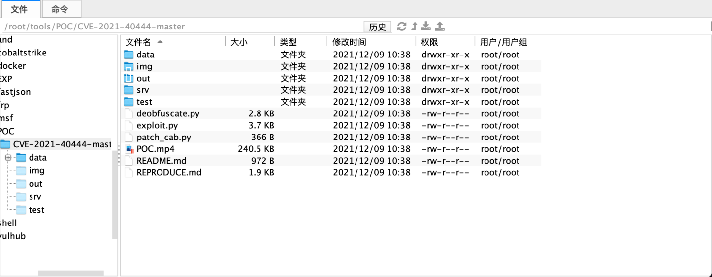Click 文件夹 type cell of srv row
This screenshot has width=712, height=277.
coord(293,90)
